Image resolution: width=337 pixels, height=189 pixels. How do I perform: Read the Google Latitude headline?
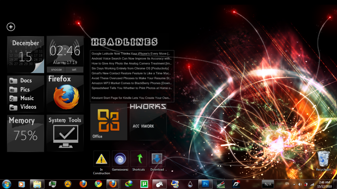131,54
